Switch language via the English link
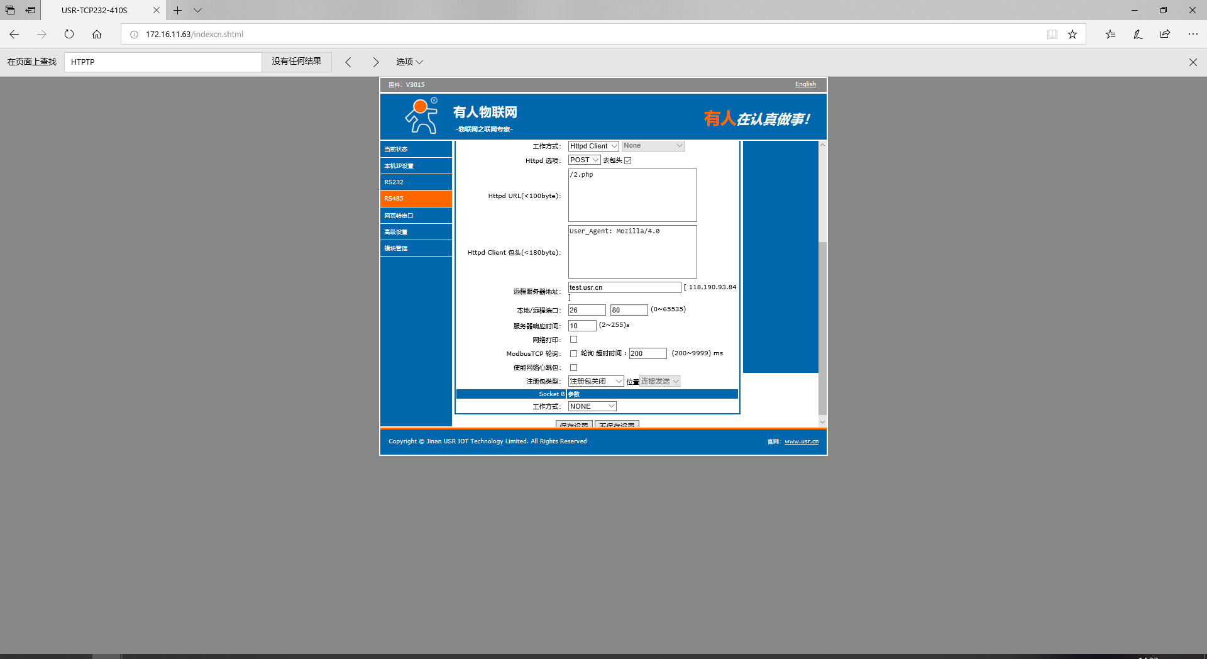 click(805, 84)
